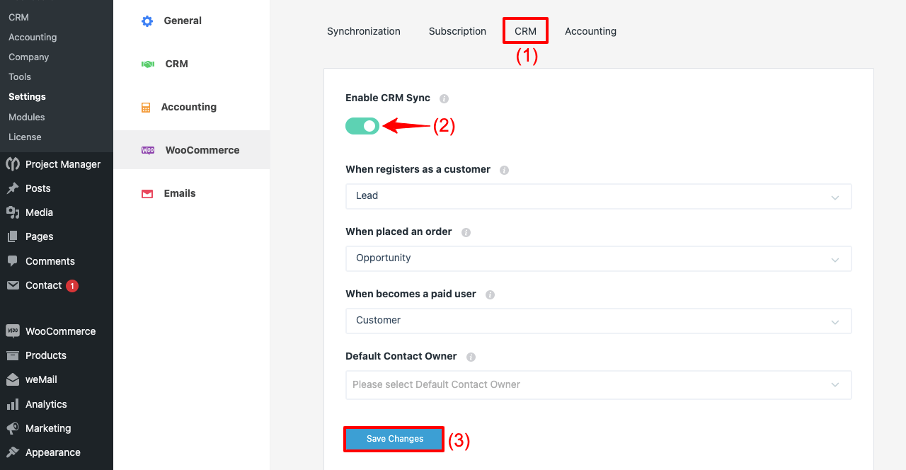Click the Project Manager sidebar icon
The image size is (906, 470).
(13, 164)
